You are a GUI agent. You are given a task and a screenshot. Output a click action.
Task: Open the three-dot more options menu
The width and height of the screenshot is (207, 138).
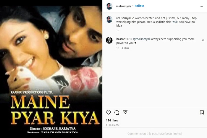[201, 6]
